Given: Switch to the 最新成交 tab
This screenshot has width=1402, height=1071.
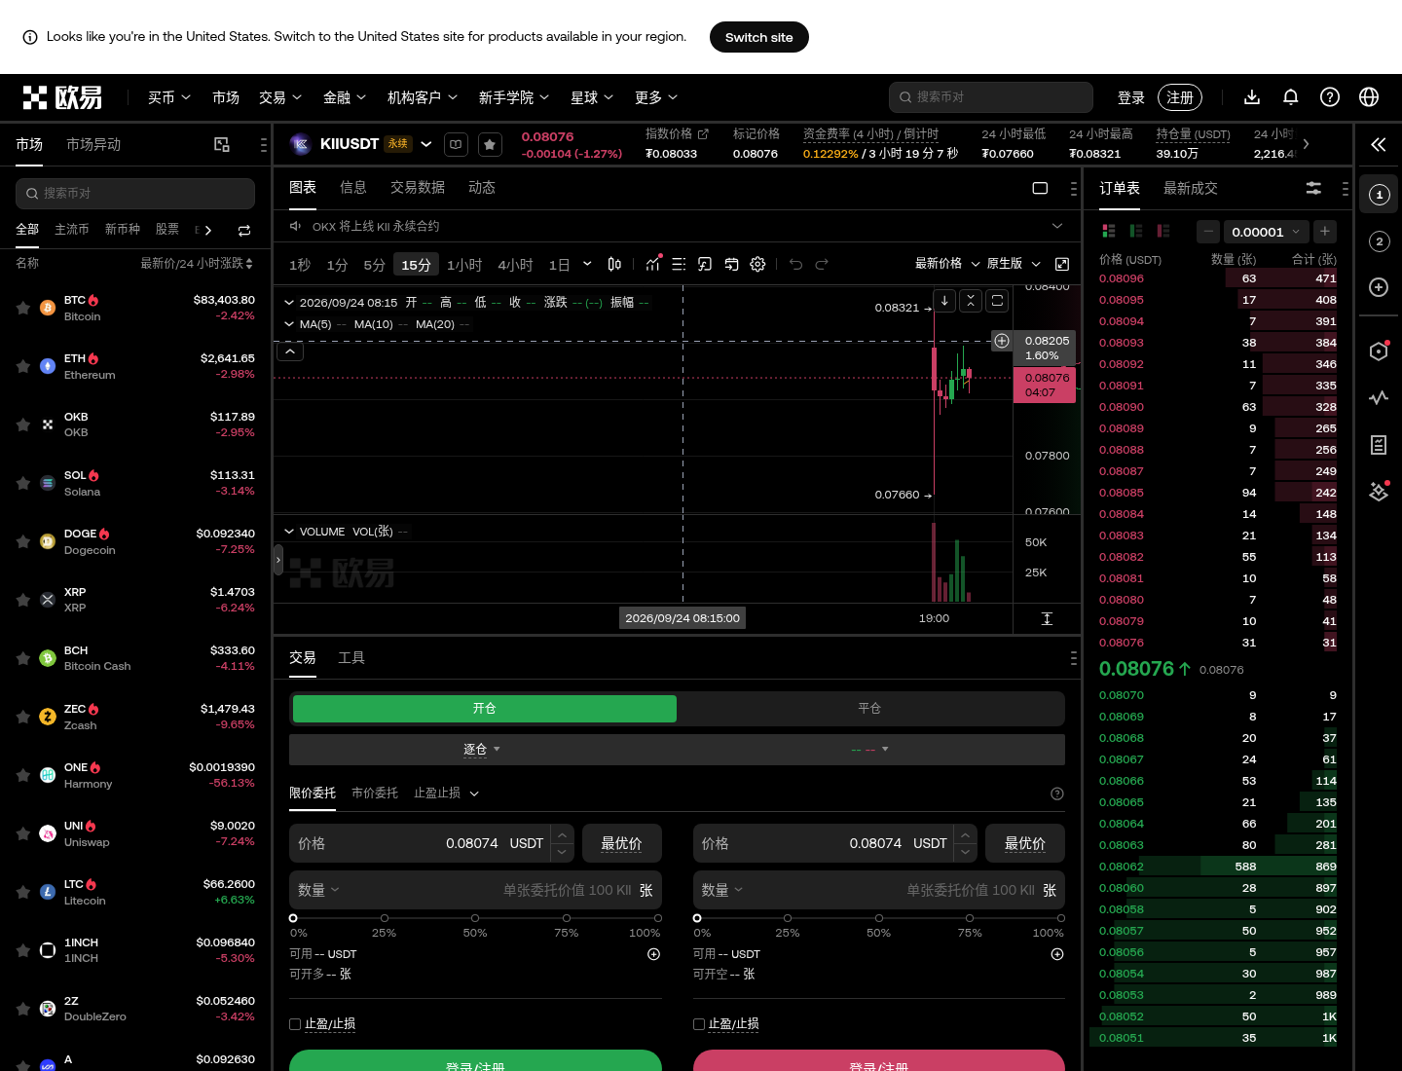Looking at the screenshot, I should (1190, 188).
